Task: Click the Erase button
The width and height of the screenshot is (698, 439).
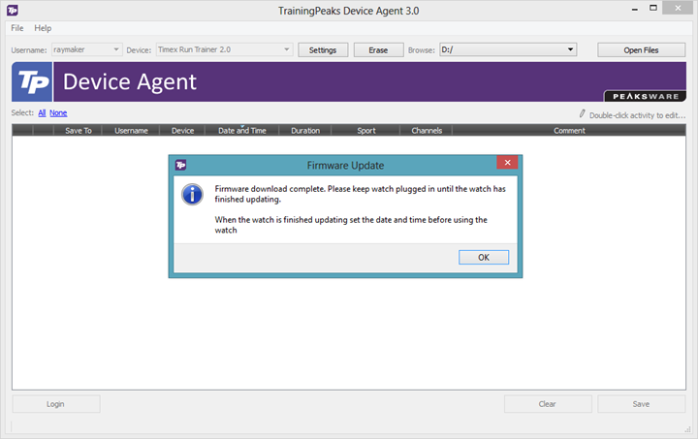Action: pos(378,49)
